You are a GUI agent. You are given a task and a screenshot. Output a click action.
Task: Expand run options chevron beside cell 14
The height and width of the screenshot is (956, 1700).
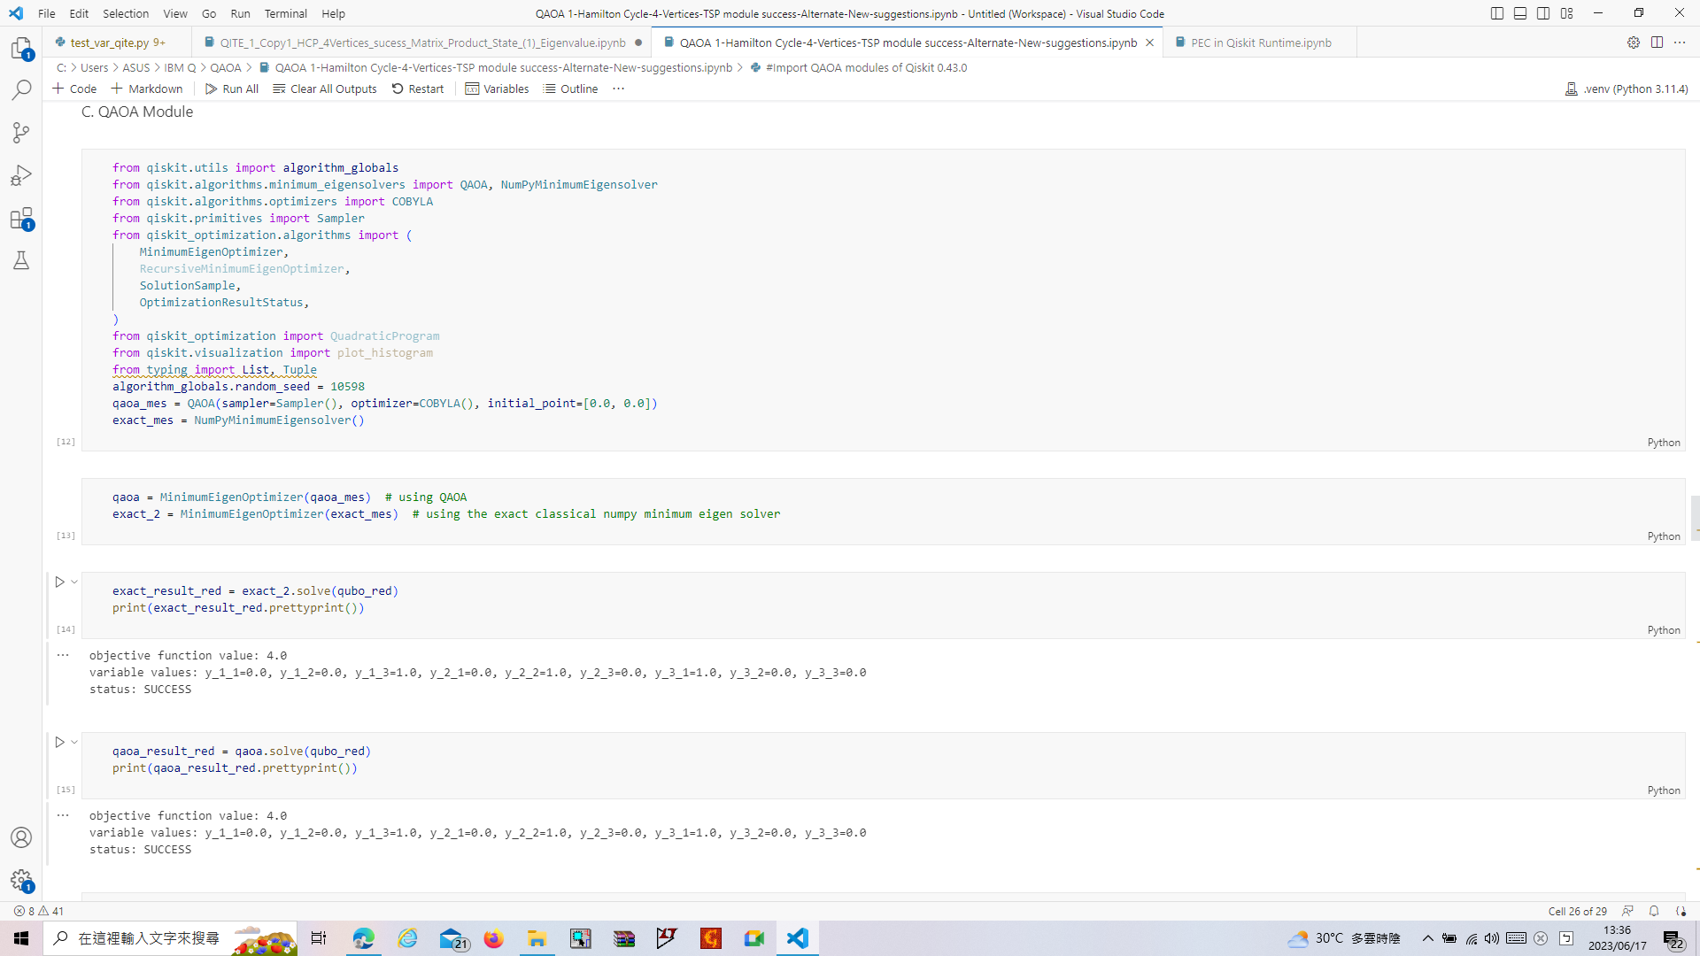click(x=73, y=582)
